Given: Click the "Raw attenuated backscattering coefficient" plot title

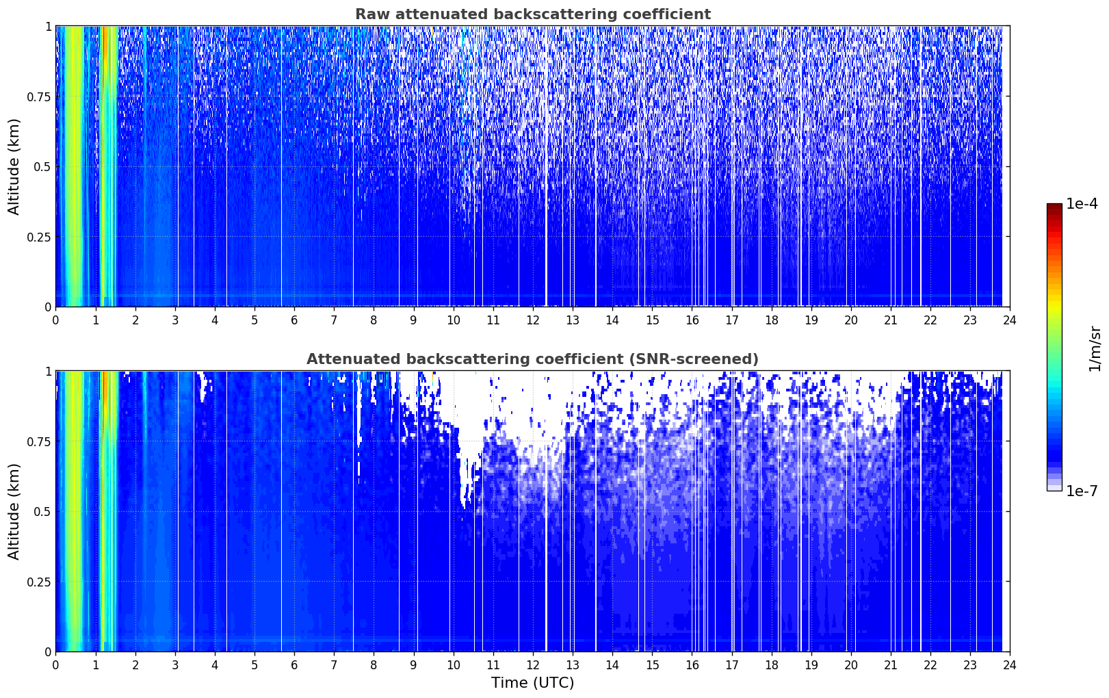Looking at the screenshot, I should (532, 14).
